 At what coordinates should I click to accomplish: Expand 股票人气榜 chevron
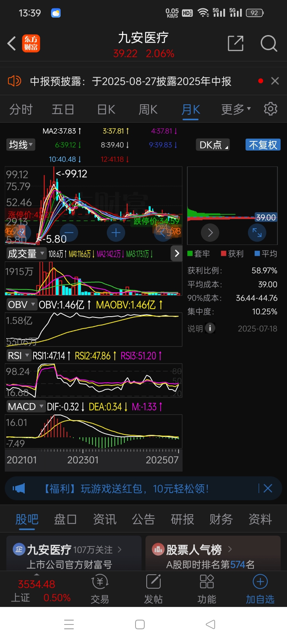(230, 549)
